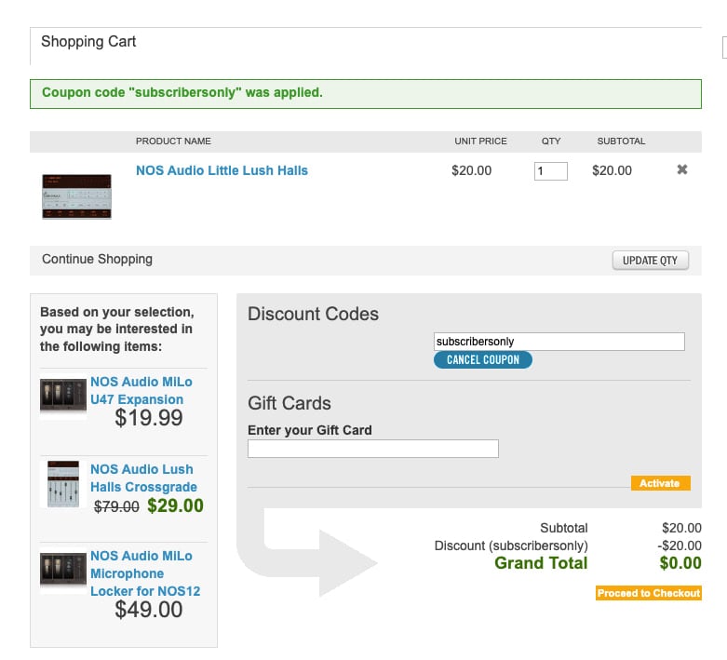Viewport: 727px width, 660px height.
Task: Click the Discount Codes heading
Action: pyautogui.click(x=313, y=314)
